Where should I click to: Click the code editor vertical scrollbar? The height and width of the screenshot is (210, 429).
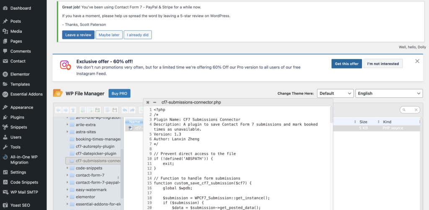pos(332,115)
